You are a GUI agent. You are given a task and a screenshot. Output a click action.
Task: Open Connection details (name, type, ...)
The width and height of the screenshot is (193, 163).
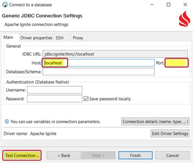point(155,121)
